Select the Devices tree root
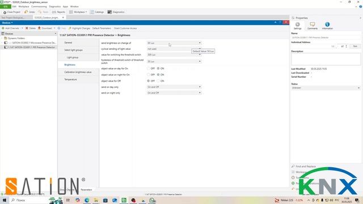Image resolution: width=363 pixels, height=204 pixels. [9, 34]
